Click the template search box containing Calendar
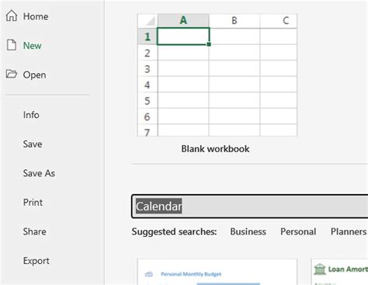 pos(250,207)
